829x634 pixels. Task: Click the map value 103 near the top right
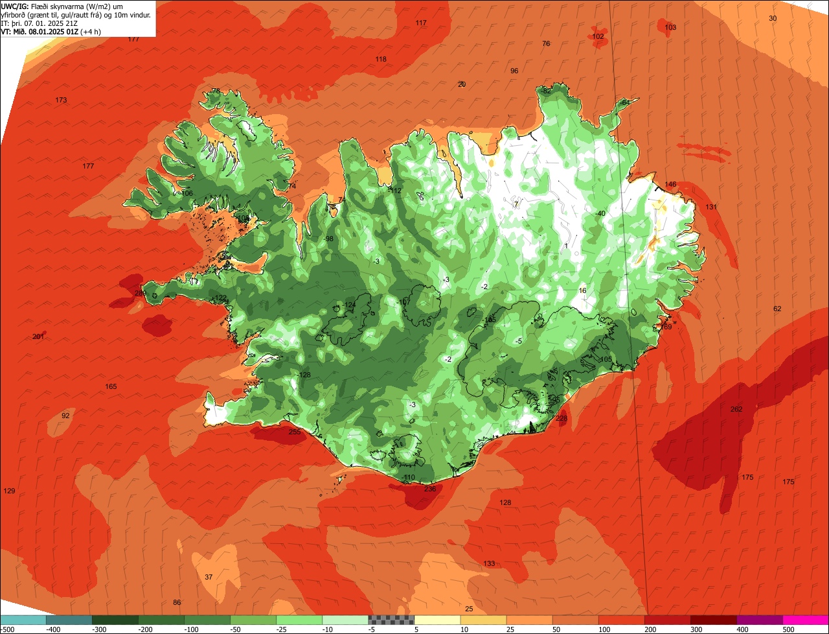[670, 28]
